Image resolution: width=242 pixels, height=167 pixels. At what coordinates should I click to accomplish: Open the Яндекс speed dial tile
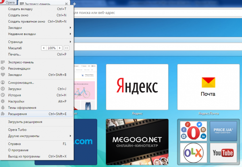coord(137,87)
